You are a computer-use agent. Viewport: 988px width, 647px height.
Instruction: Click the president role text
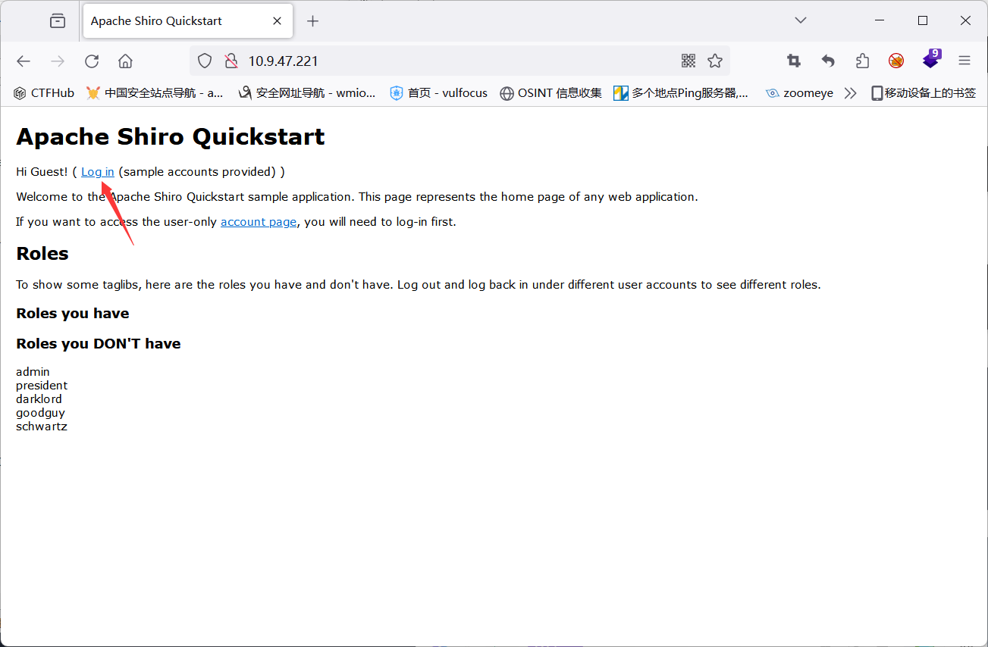[42, 386]
